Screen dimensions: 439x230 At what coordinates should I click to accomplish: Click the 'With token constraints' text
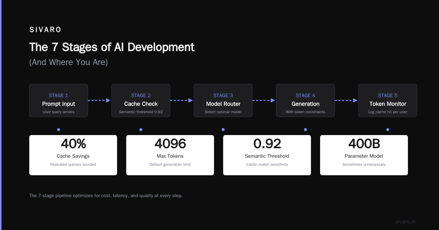305,112
